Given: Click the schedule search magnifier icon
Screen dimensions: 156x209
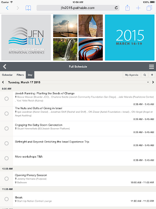Looking at the screenshot, I should [145, 75].
